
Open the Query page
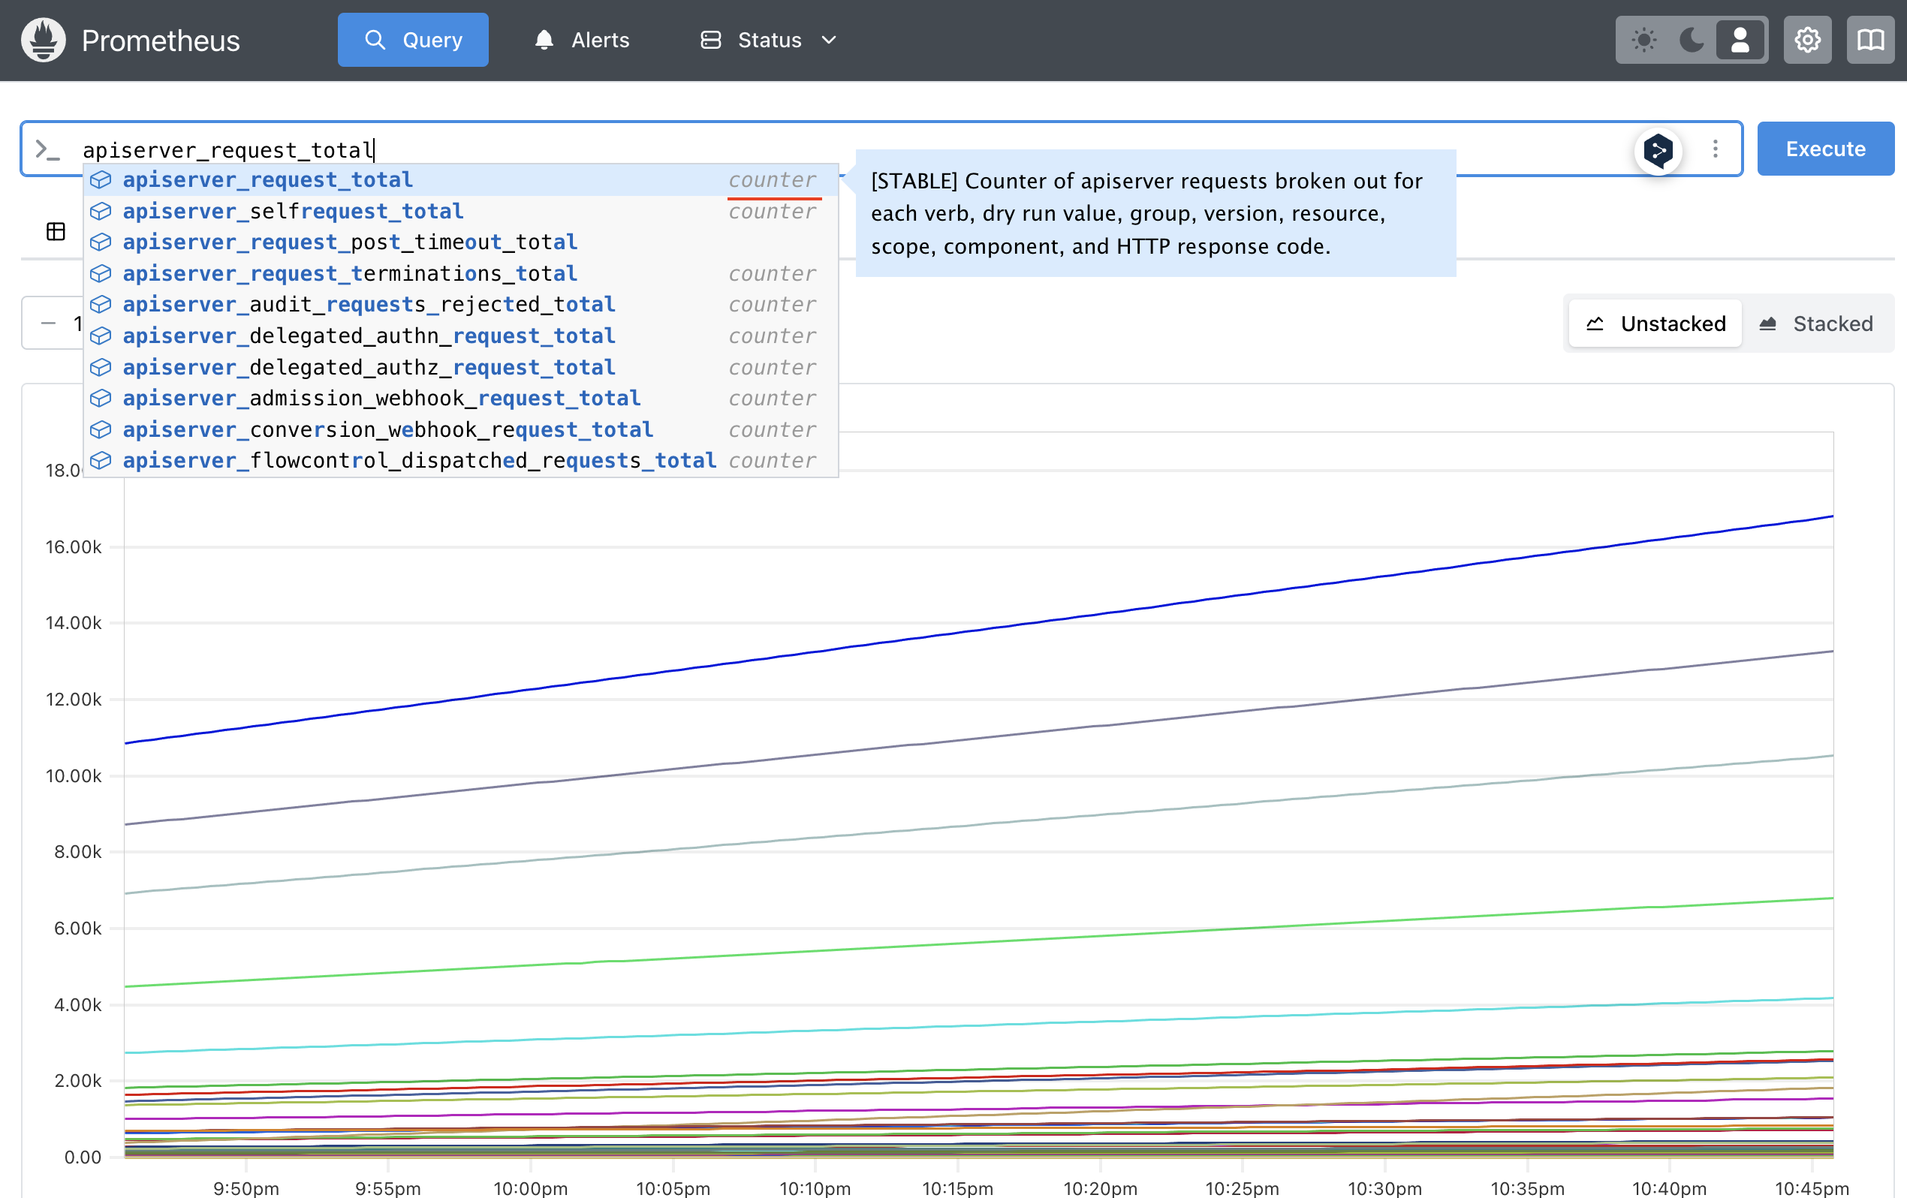point(413,40)
